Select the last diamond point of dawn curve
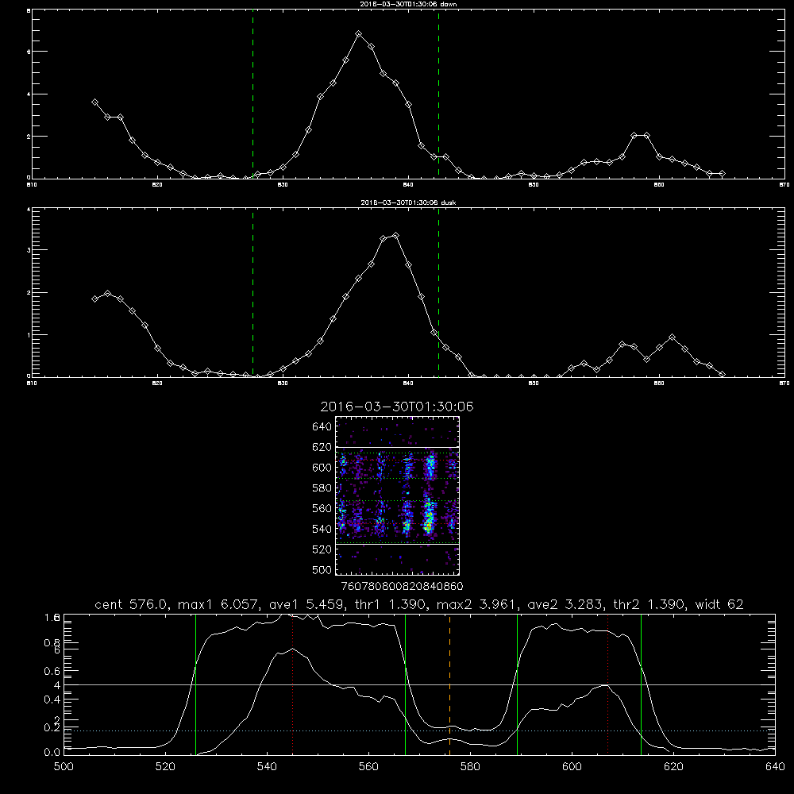The height and width of the screenshot is (794, 794). [722, 174]
